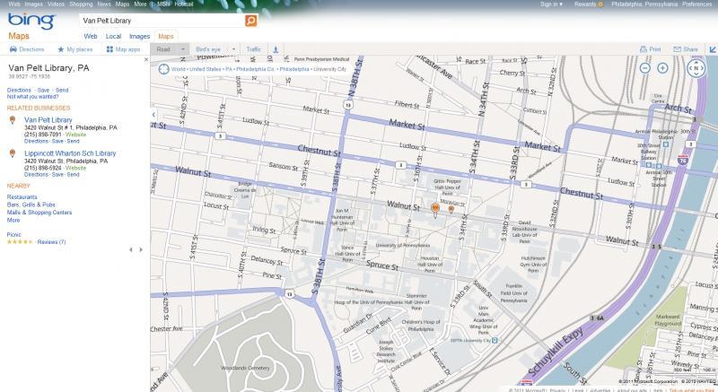Open Preferences in the top bar

[697, 4]
